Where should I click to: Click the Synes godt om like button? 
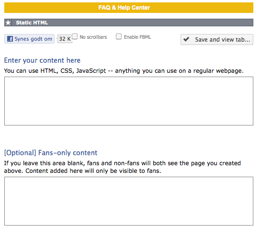[30, 39]
